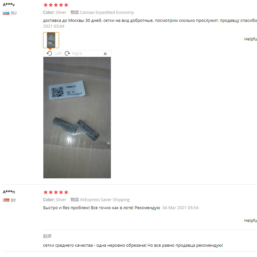Click the enlarged mesh filter photo
This screenshot has height=257, width=257.
click(x=77, y=118)
